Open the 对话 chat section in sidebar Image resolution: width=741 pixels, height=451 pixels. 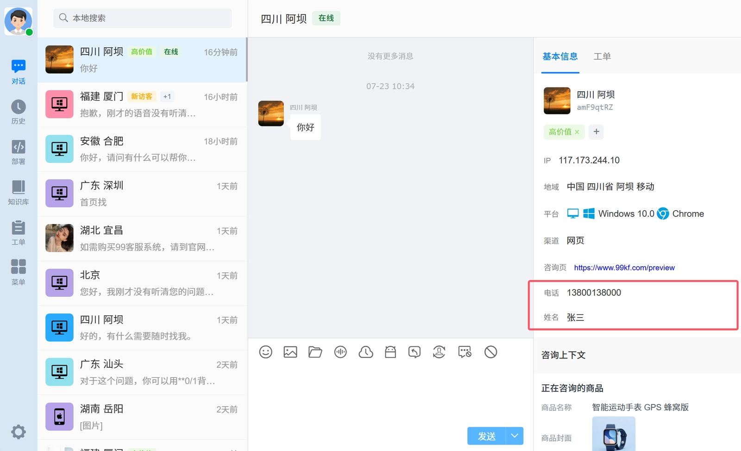click(19, 72)
